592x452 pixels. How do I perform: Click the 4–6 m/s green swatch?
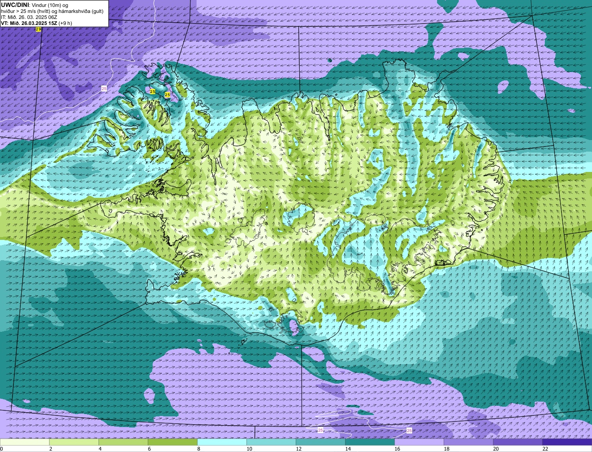click(x=123, y=442)
